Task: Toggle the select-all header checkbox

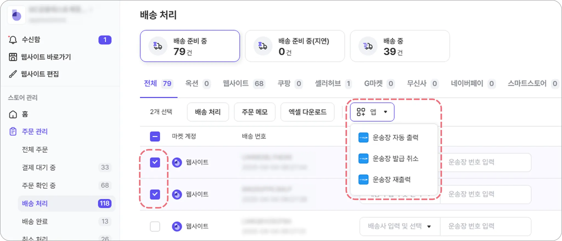Action: coord(155,136)
